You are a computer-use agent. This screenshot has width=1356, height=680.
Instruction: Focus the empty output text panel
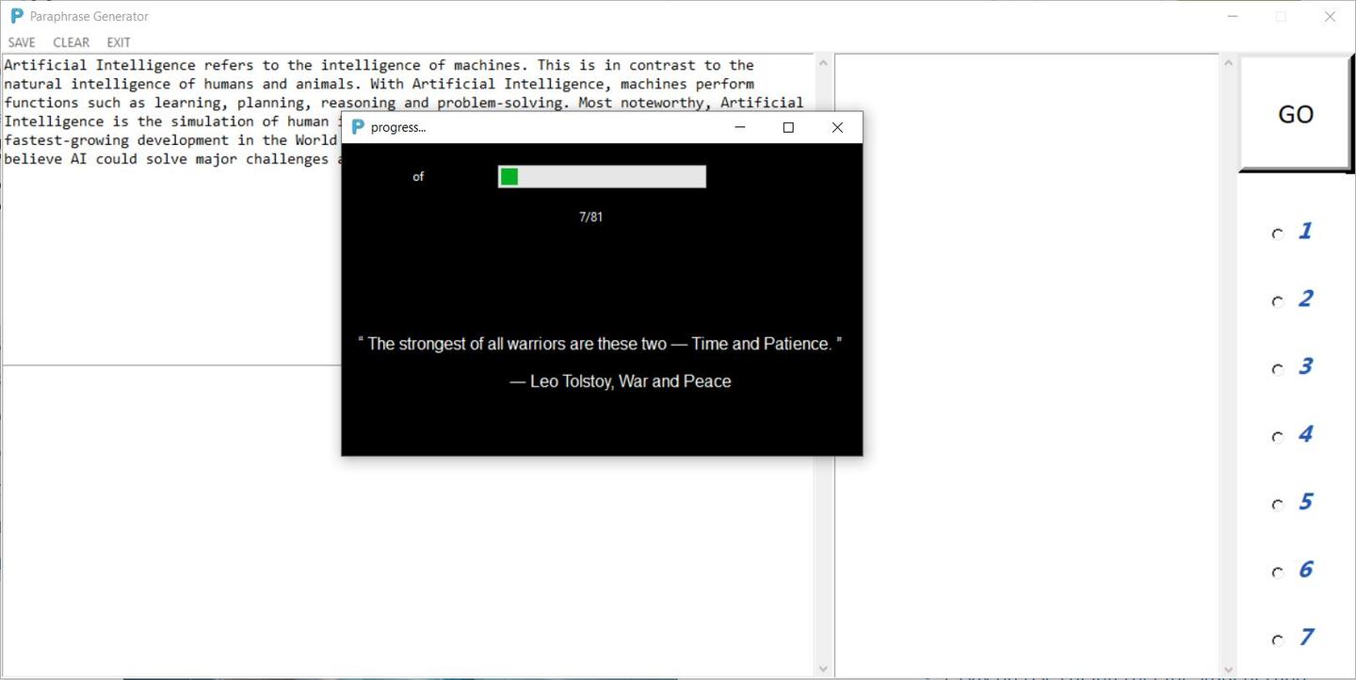click(x=1027, y=365)
